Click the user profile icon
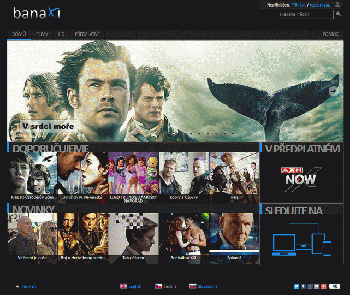This screenshot has height=295, width=350. [337, 4]
